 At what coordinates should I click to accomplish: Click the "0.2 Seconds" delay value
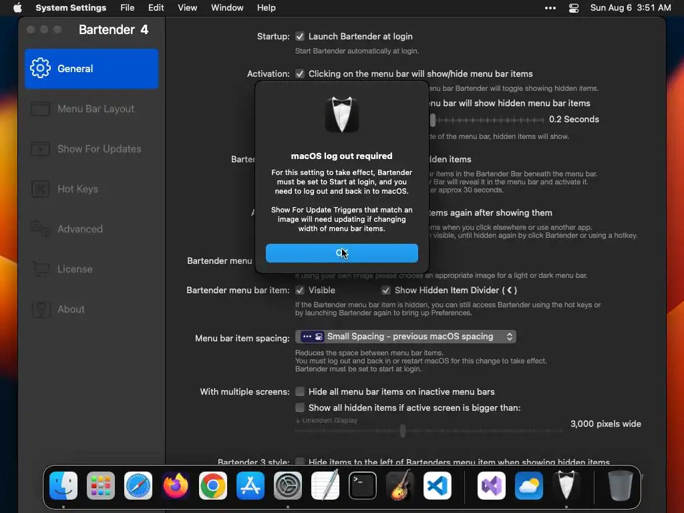click(574, 120)
